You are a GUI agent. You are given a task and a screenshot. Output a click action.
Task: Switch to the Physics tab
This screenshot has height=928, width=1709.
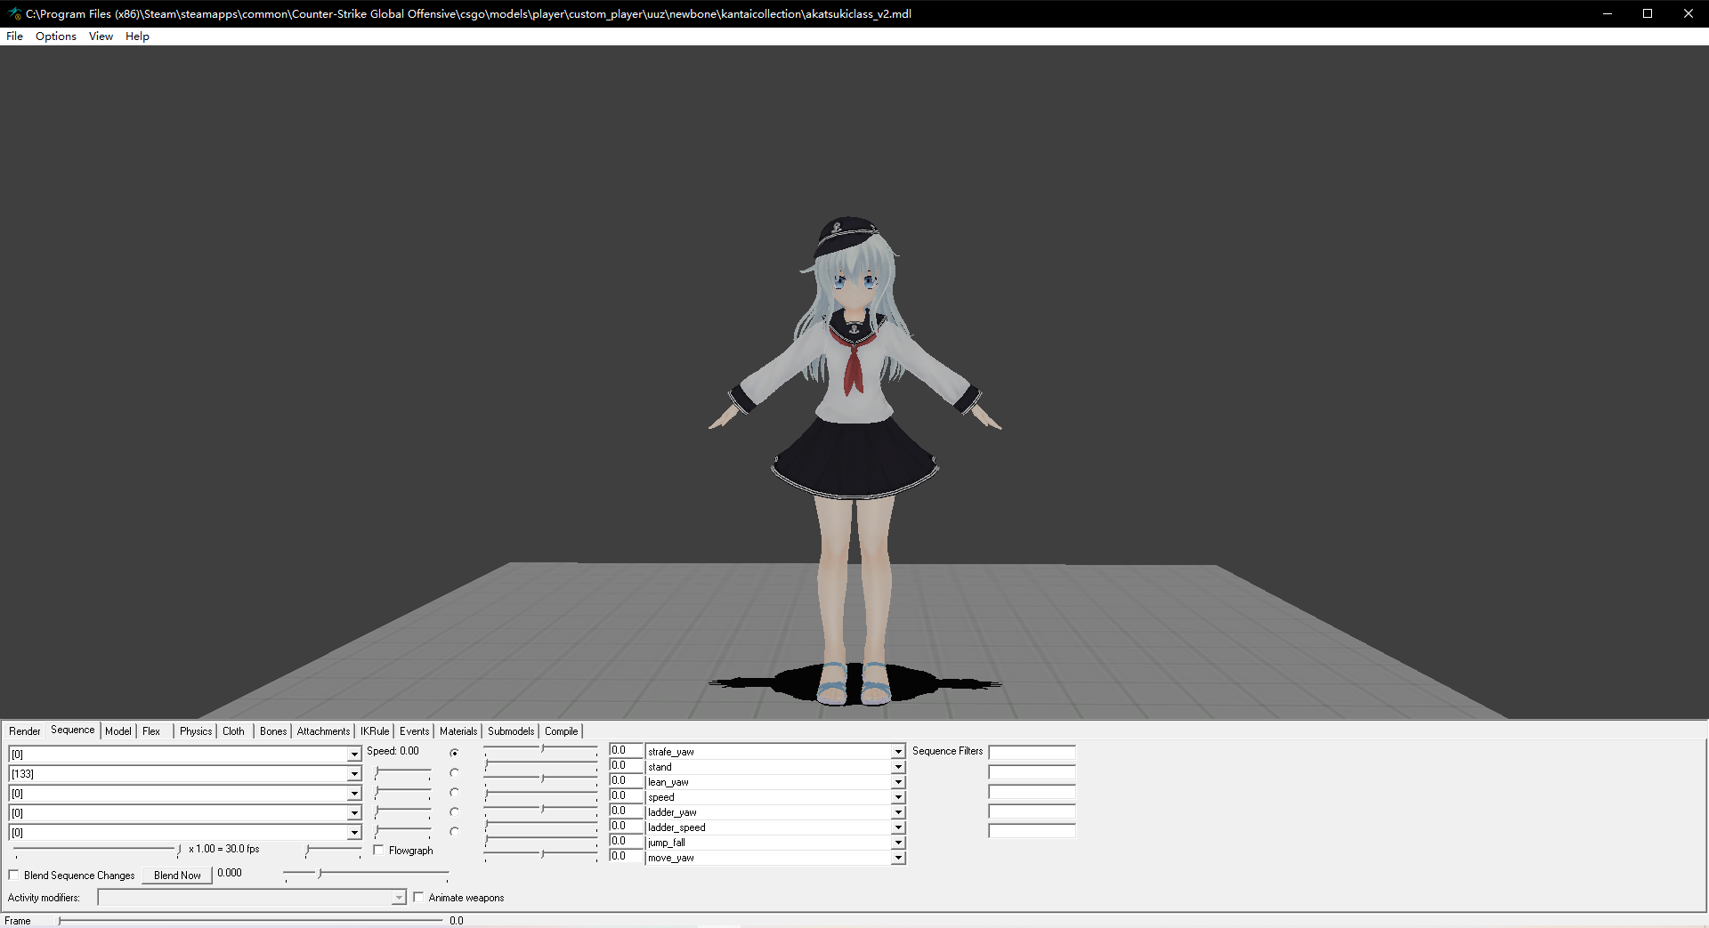point(196,731)
